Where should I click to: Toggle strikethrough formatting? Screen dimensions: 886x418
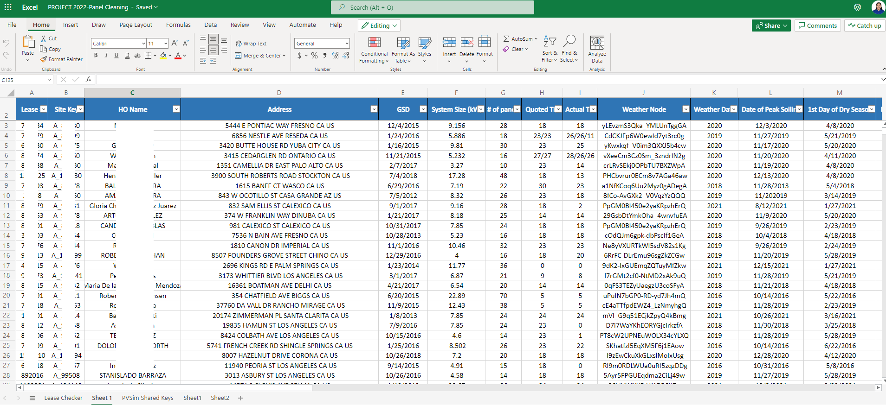[x=137, y=56]
